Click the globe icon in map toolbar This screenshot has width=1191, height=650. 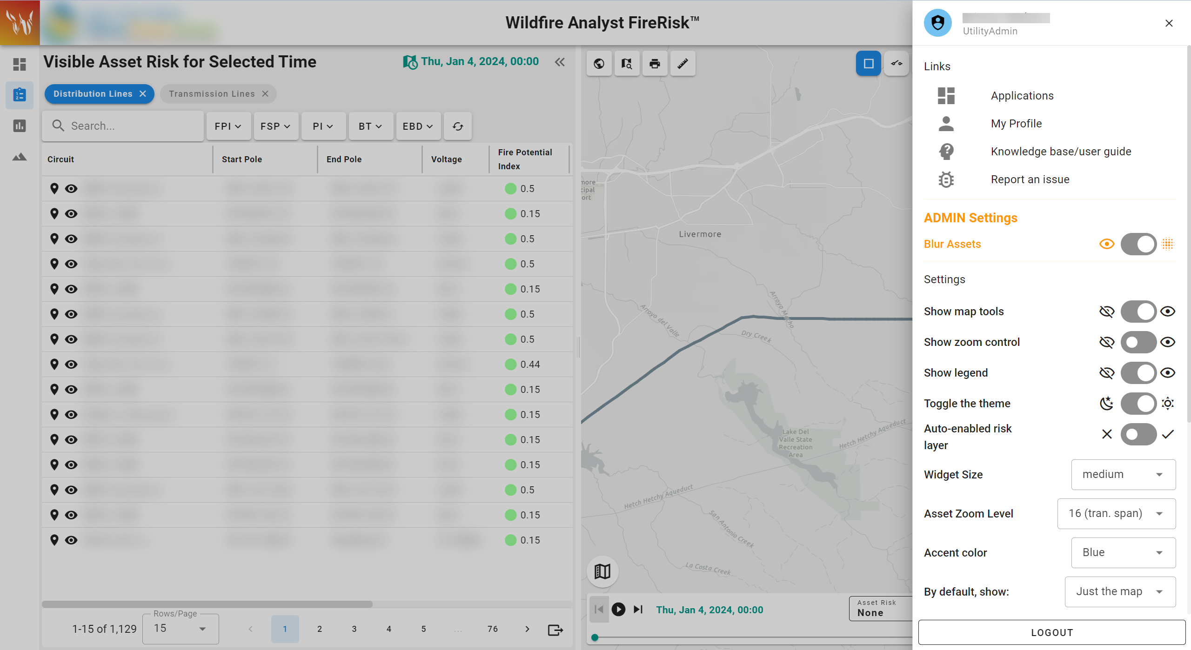click(x=599, y=63)
